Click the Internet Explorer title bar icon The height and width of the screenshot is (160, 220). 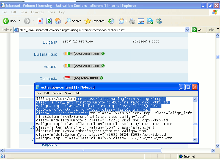pyautogui.click(x=2, y=5)
